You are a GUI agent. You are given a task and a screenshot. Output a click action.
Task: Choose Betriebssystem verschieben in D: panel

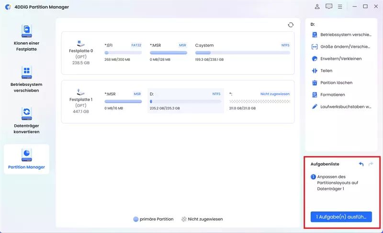click(341, 35)
